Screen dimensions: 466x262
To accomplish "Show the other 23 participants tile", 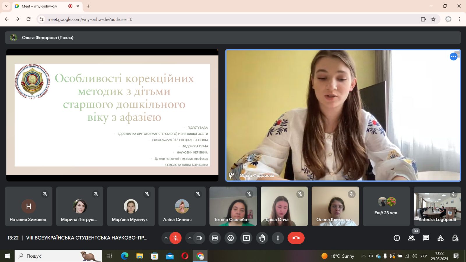I will tap(386, 206).
